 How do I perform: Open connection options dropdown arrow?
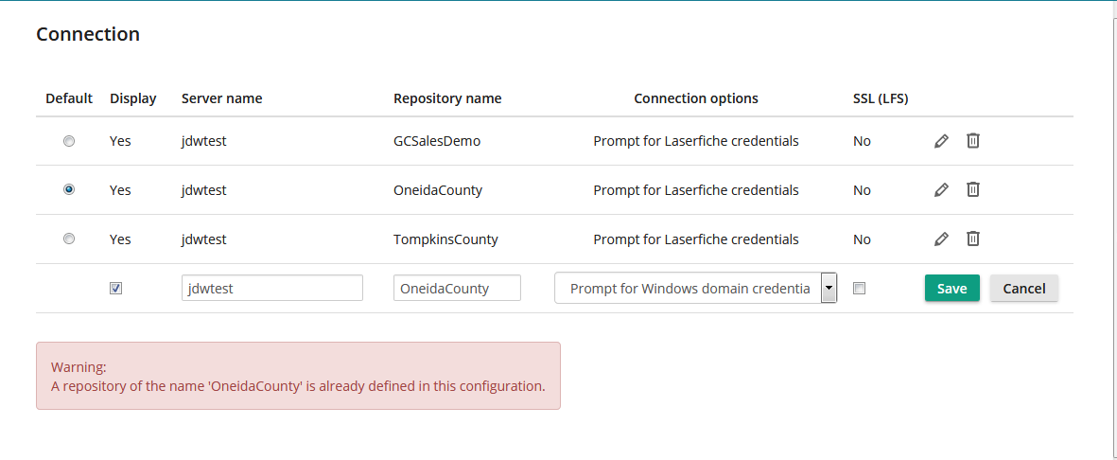pyautogui.click(x=829, y=288)
